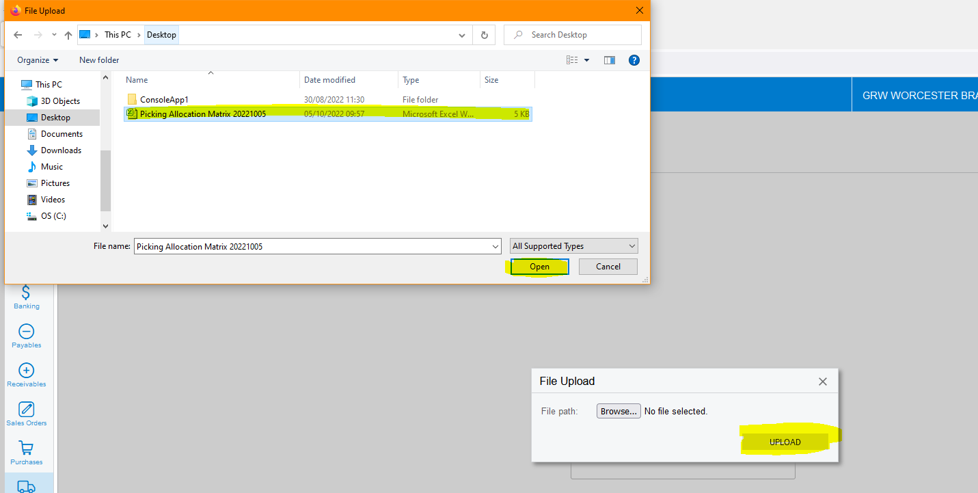Open the Organize dropdown menu
This screenshot has width=978, height=493.
(38, 60)
